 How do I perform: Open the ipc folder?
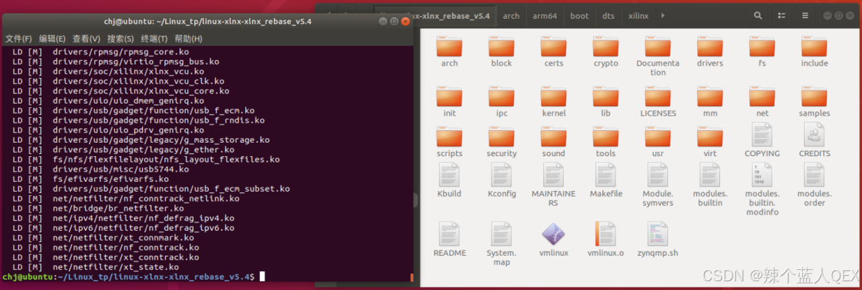(501, 102)
